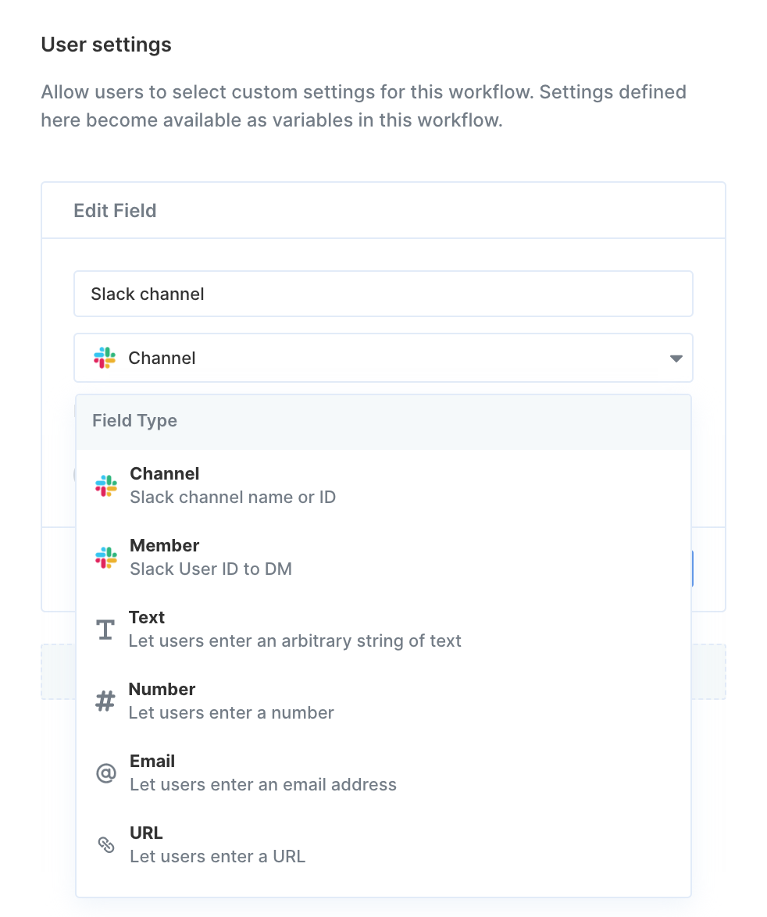Choose Member from the Field Type list
The height and width of the screenshot is (917, 767).
click(x=383, y=558)
